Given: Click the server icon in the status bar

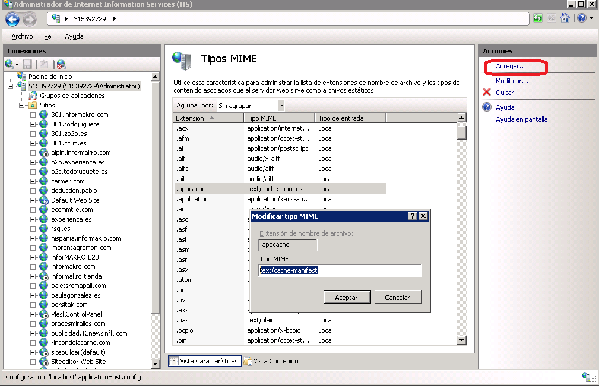Looking at the screenshot, I should (x=585, y=377).
